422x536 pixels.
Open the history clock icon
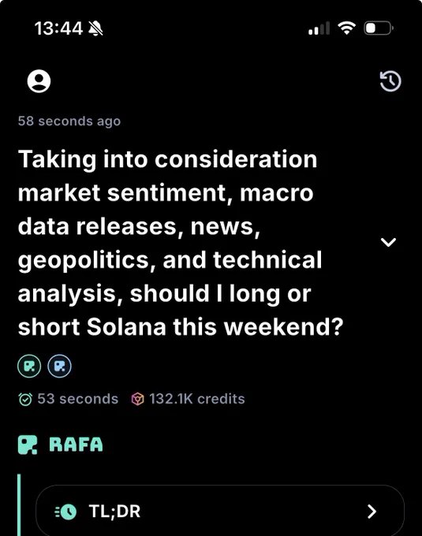click(390, 81)
